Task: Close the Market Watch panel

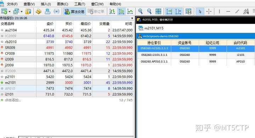Action: point(132,18)
